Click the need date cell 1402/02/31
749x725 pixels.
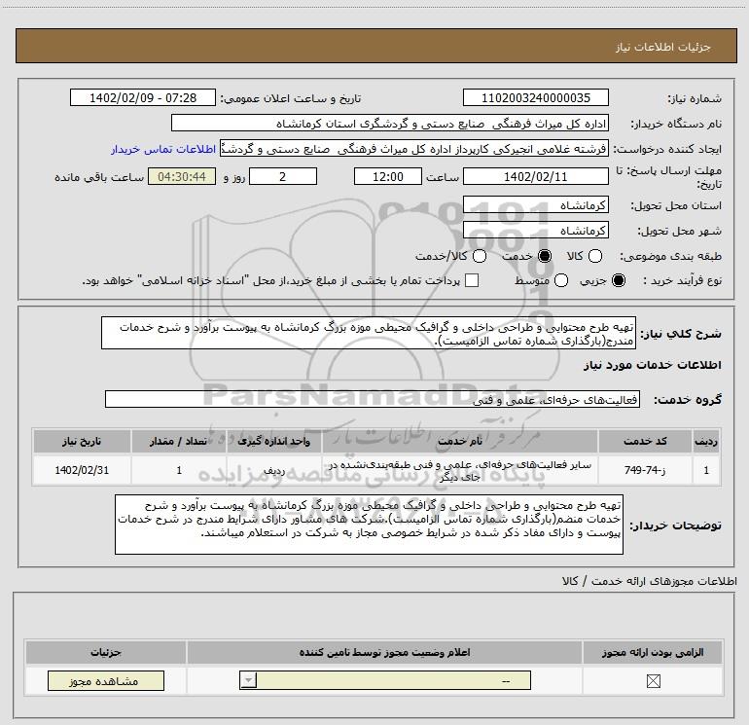[82, 470]
